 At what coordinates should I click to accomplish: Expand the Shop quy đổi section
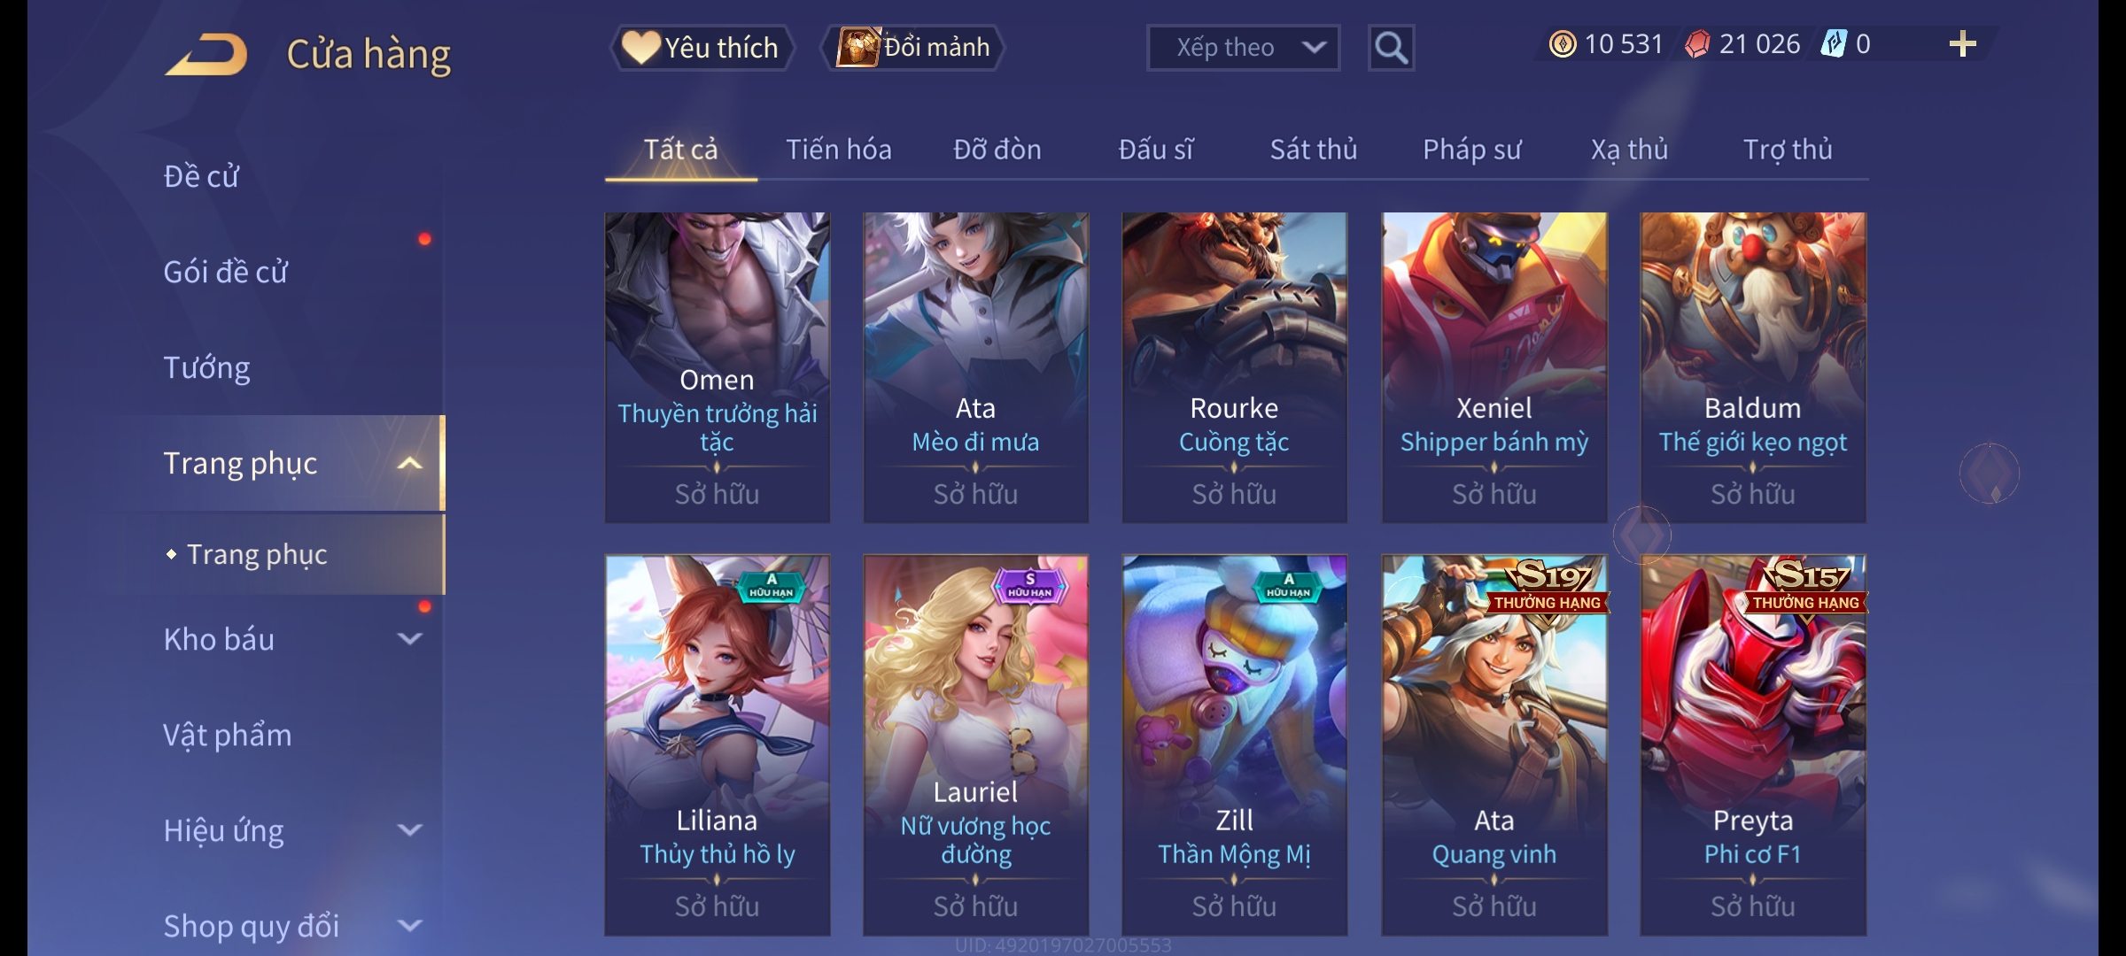(x=409, y=926)
